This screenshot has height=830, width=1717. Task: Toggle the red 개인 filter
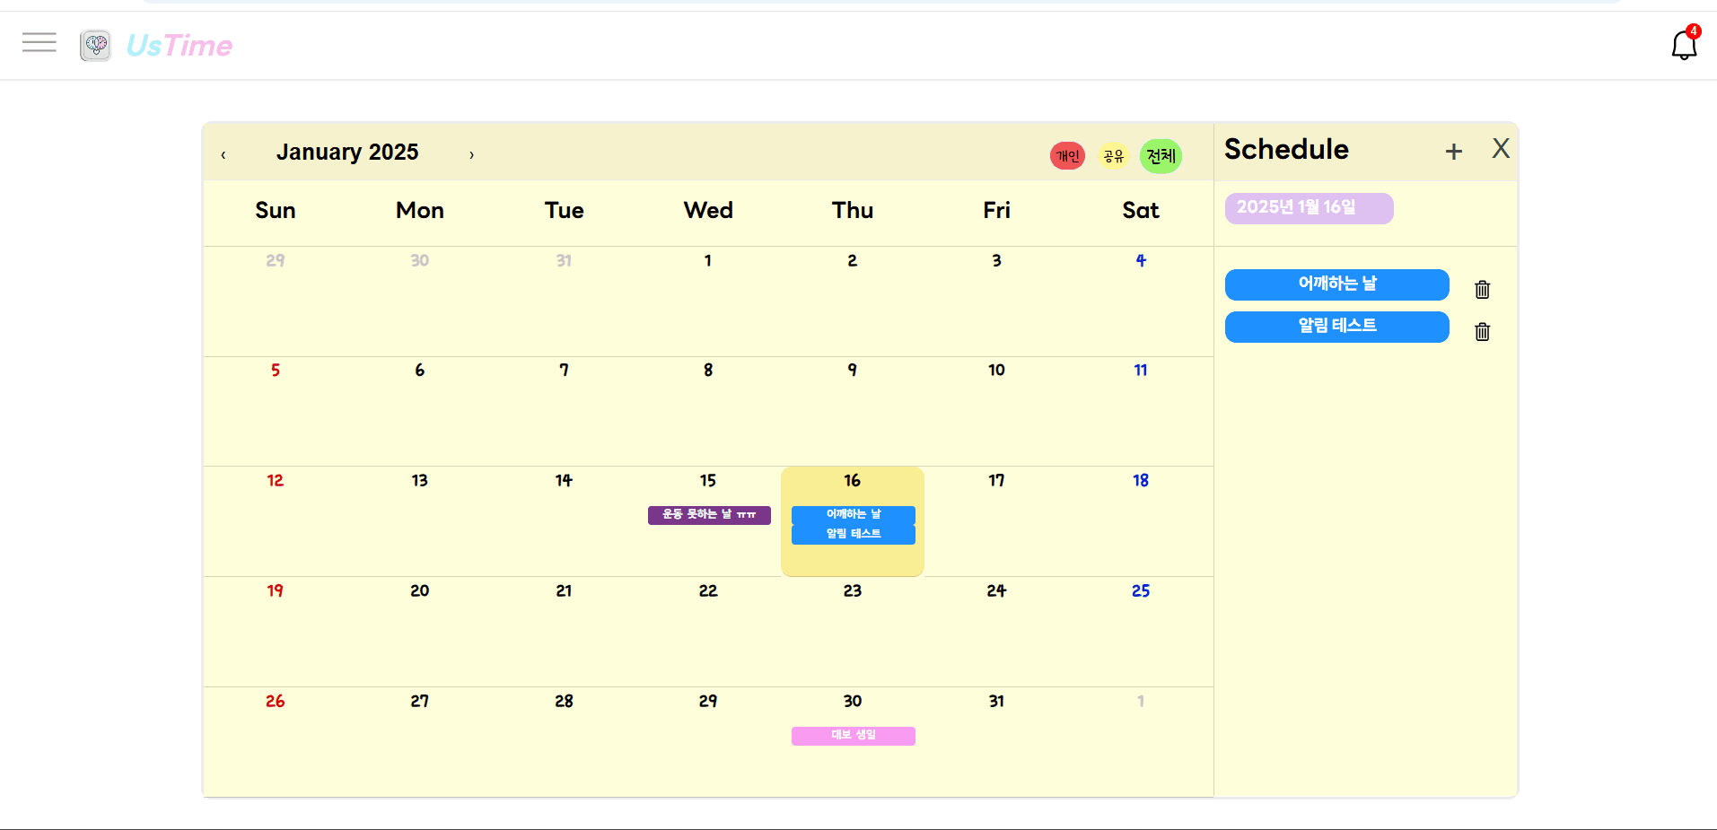(x=1067, y=156)
